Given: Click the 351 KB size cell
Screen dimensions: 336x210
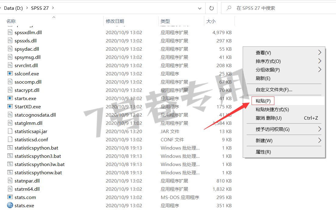Looking at the screenshot, I should click(224, 205).
